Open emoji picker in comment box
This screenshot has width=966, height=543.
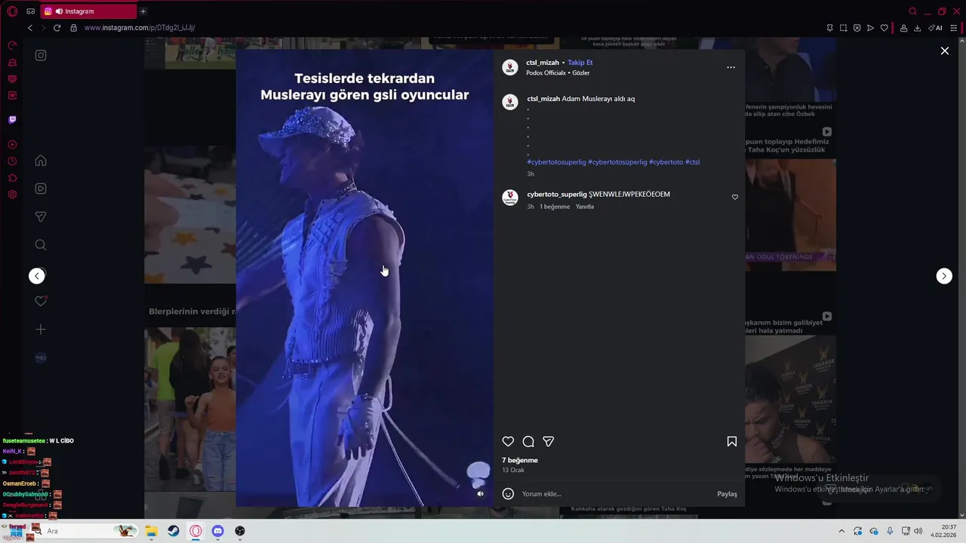coord(508,493)
